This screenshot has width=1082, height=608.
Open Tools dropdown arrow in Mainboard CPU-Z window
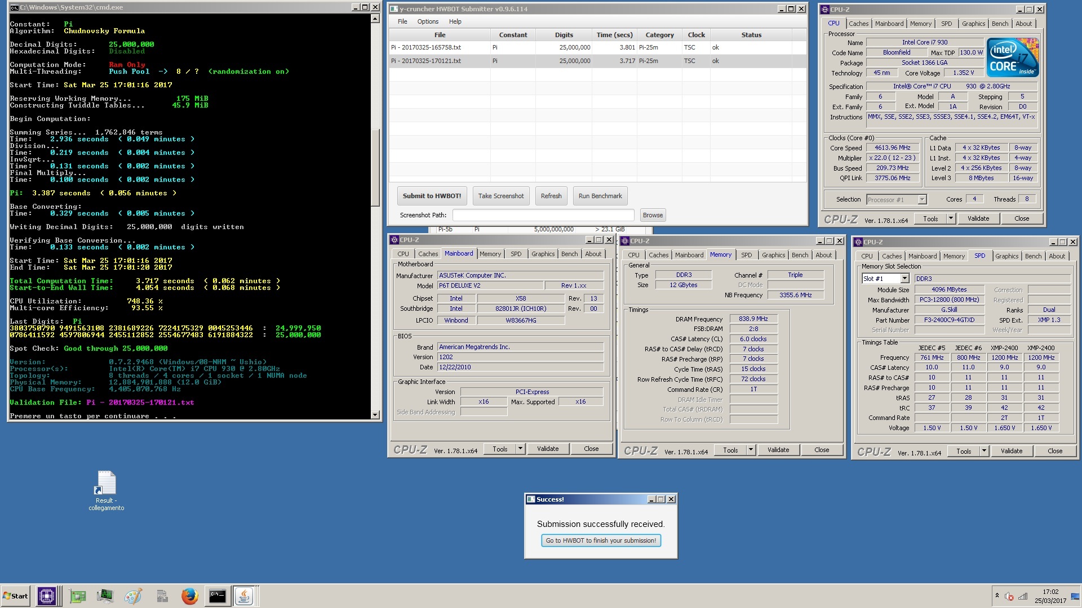[520, 449]
